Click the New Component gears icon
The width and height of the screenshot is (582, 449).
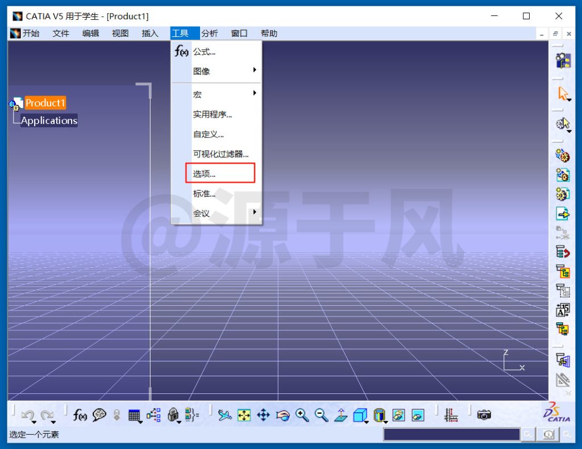pyautogui.click(x=563, y=156)
